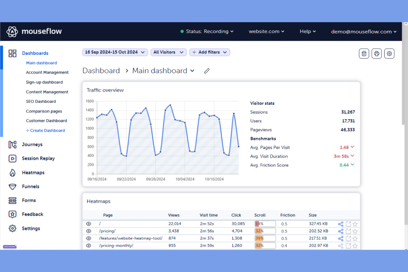This screenshot has width=408, height=272.
Task: Preview the /pricing-monthly/ heatmap with the eye icon
Action: (x=88, y=246)
